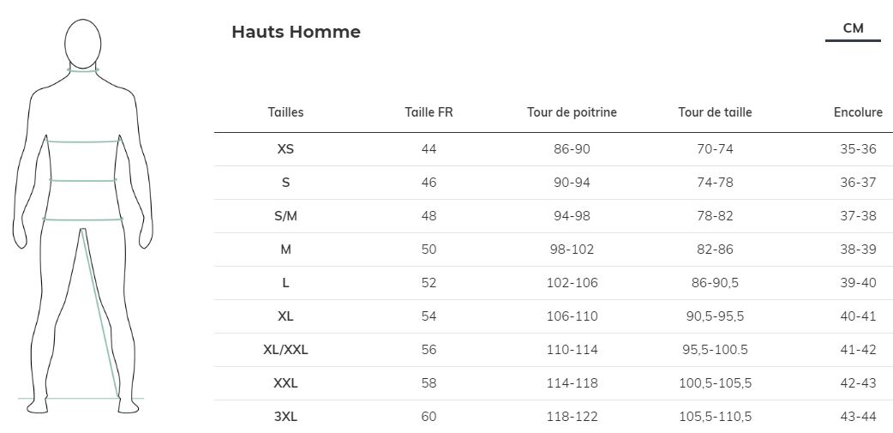Viewport: 893px width, 433px height.
Task: Select the 3XL size row label
Action: pyautogui.click(x=286, y=417)
